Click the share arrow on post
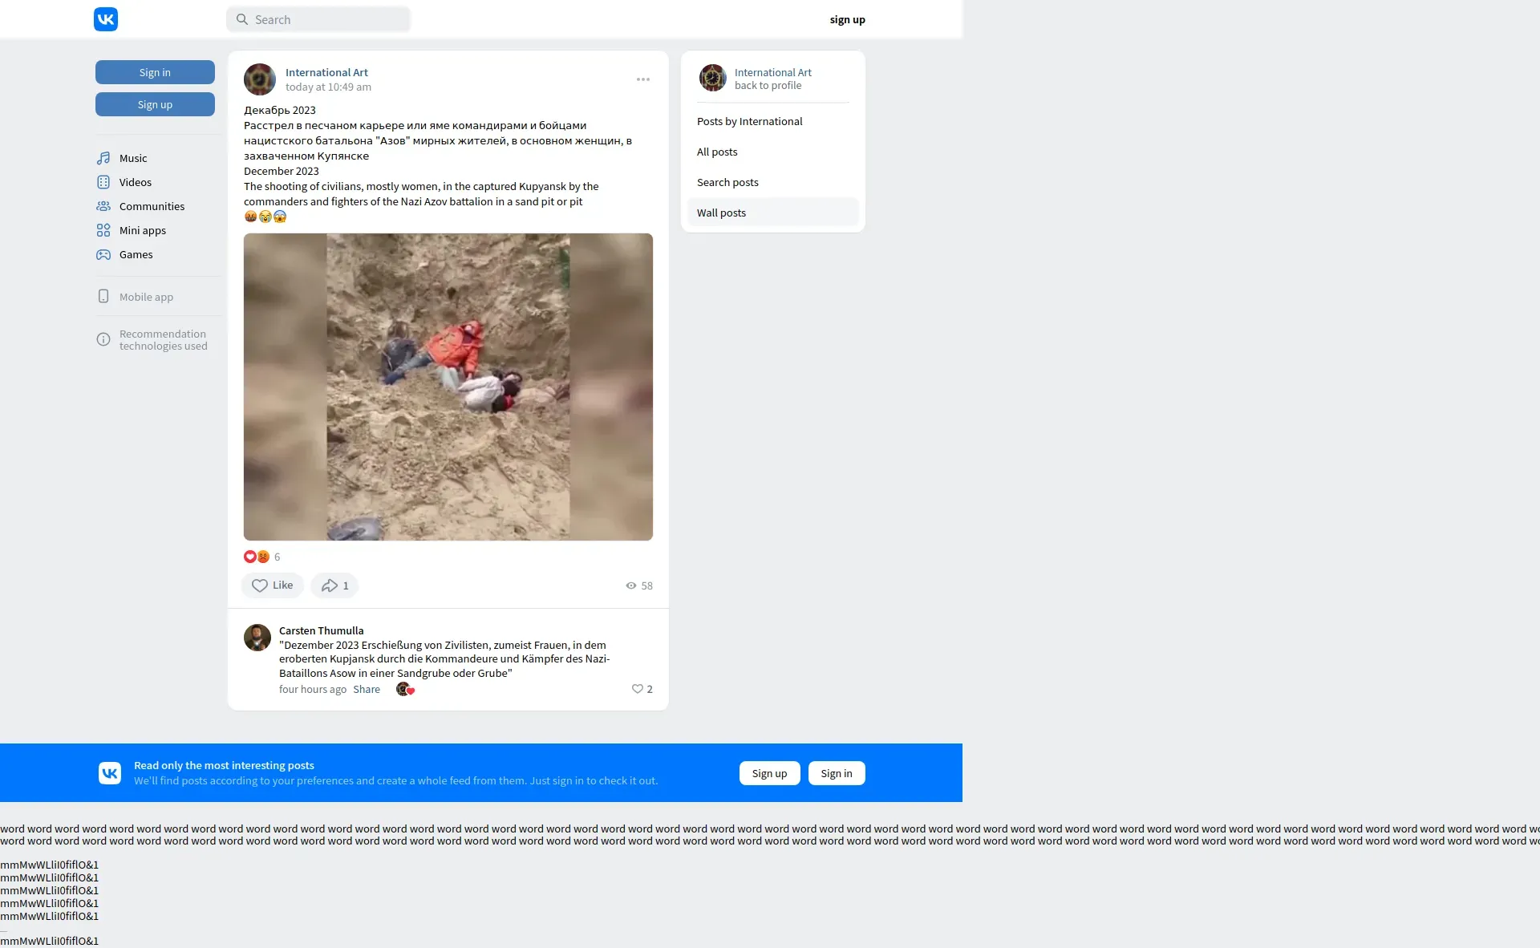1540x948 pixels. click(330, 585)
